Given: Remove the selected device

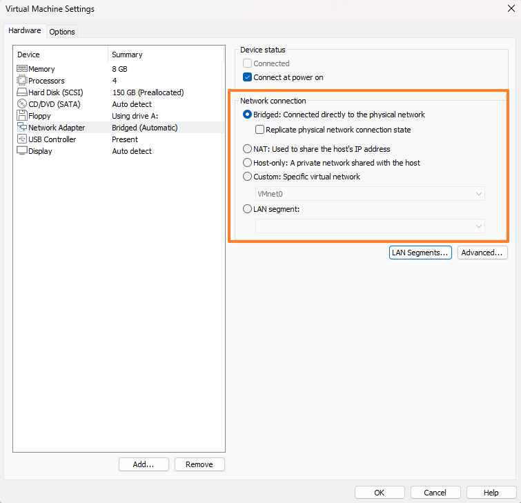Looking at the screenshot, I should coord(199,464).
